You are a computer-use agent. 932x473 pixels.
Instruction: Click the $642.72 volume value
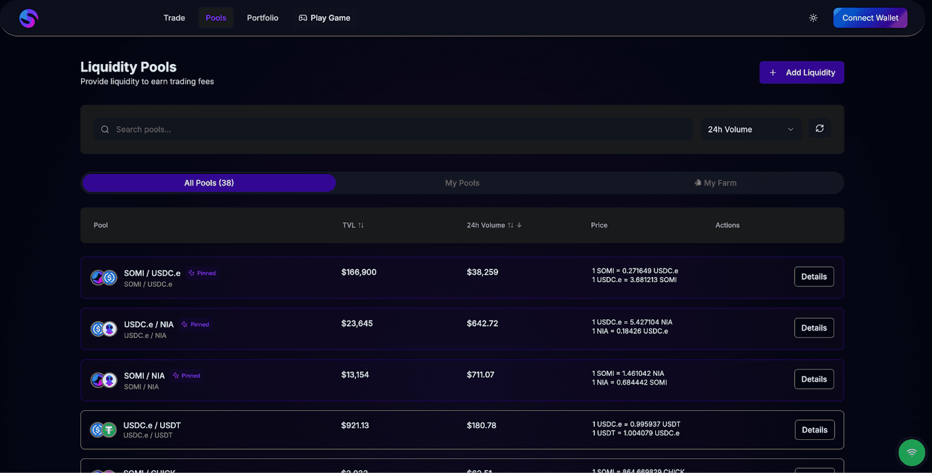[482, 323]
